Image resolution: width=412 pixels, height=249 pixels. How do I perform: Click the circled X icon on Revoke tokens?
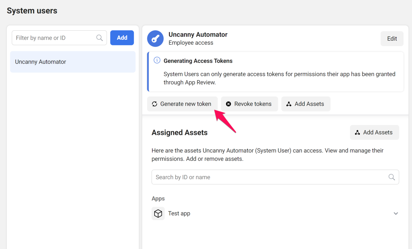tap(229, 104)
